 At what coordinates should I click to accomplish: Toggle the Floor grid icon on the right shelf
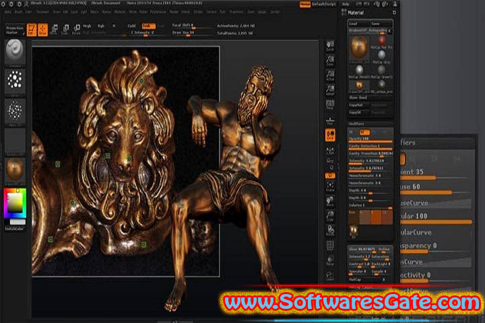330,120
